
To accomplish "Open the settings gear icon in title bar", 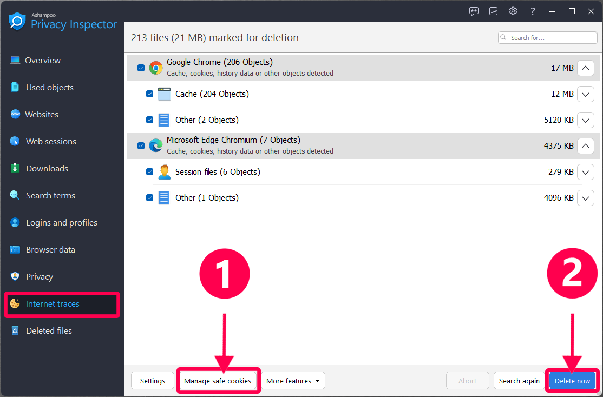I will 513,11.
